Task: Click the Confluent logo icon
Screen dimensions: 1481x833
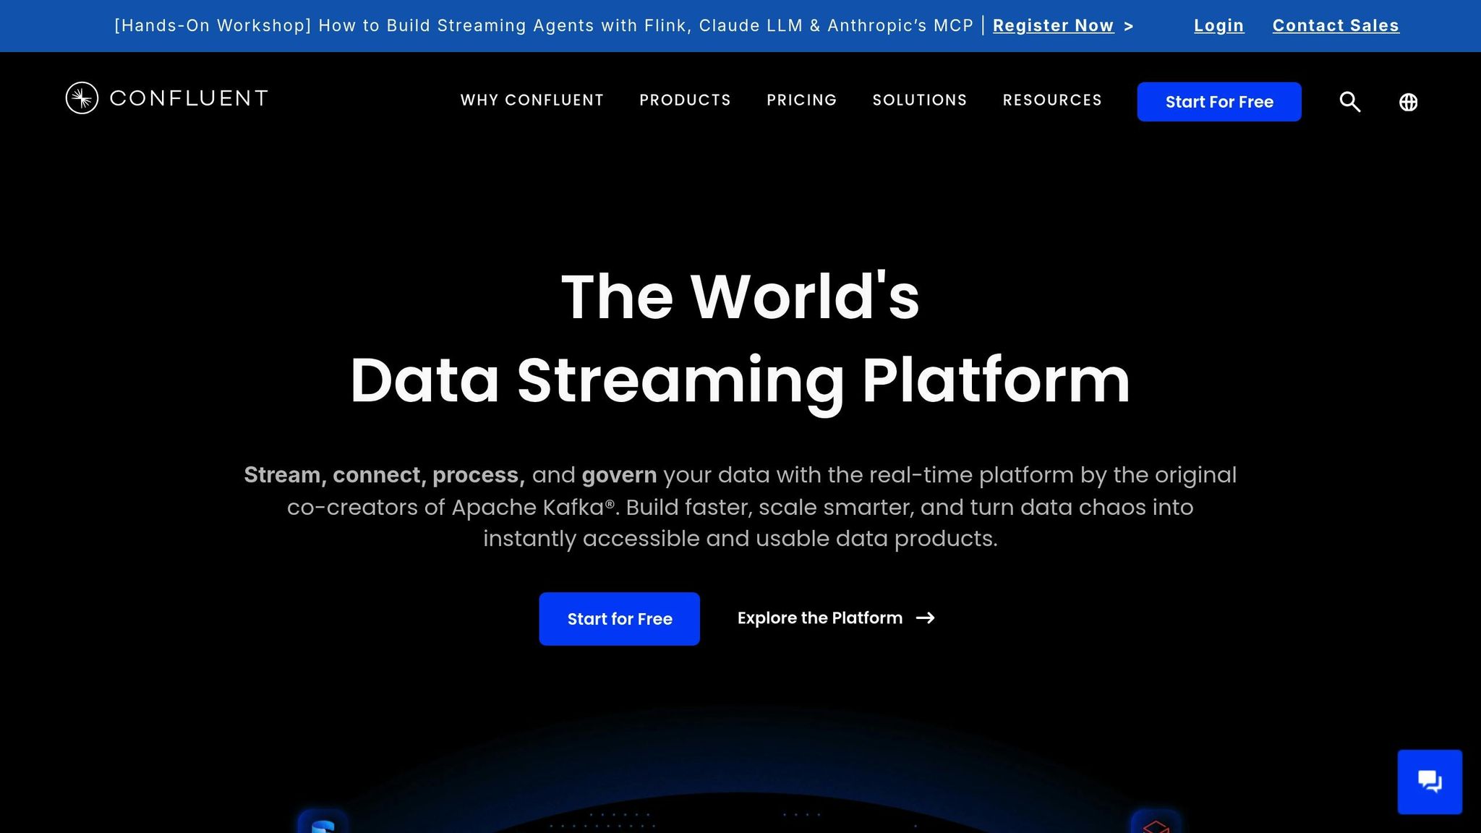Action: pyautogui.click(x=82, y=98)
